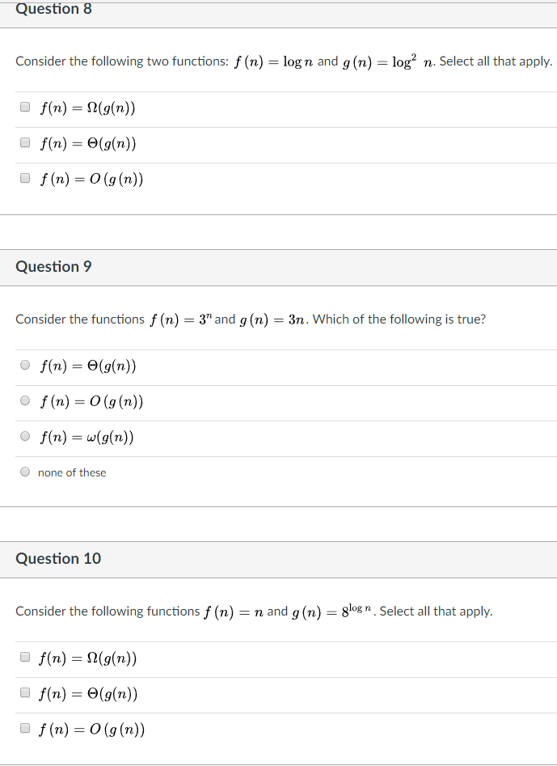Click the Question 8 prompt about log n functions

click(283, 61)
